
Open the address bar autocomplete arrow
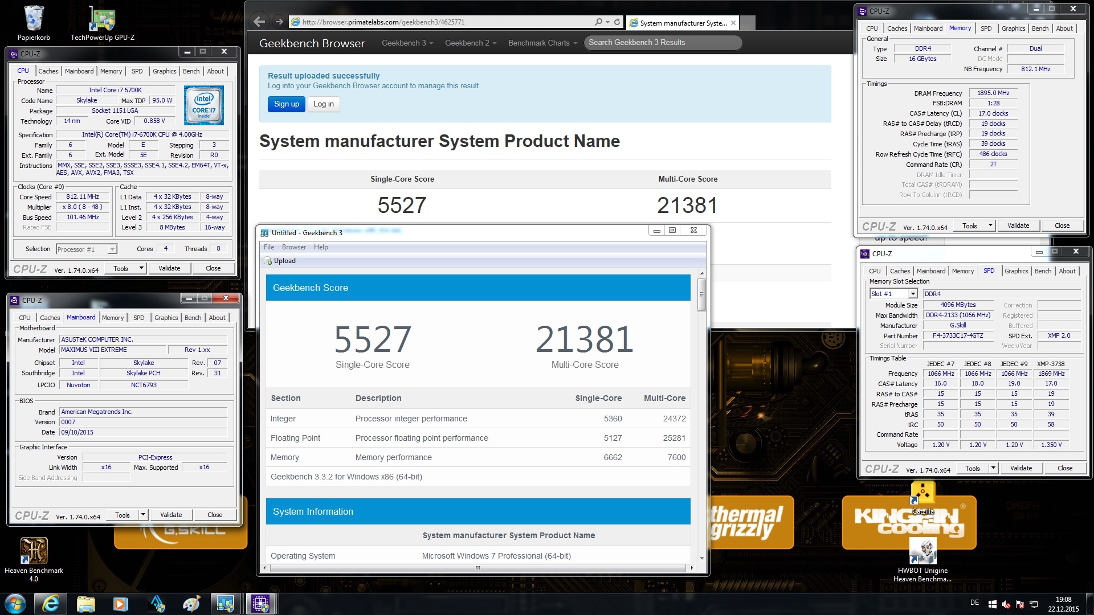point(607,22)
